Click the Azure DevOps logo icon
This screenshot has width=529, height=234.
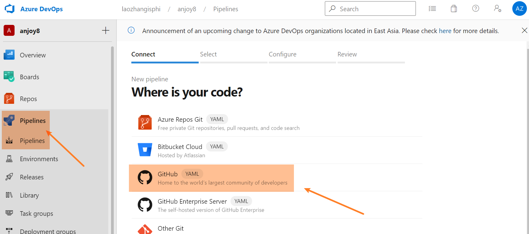click(x=9, y=9)
